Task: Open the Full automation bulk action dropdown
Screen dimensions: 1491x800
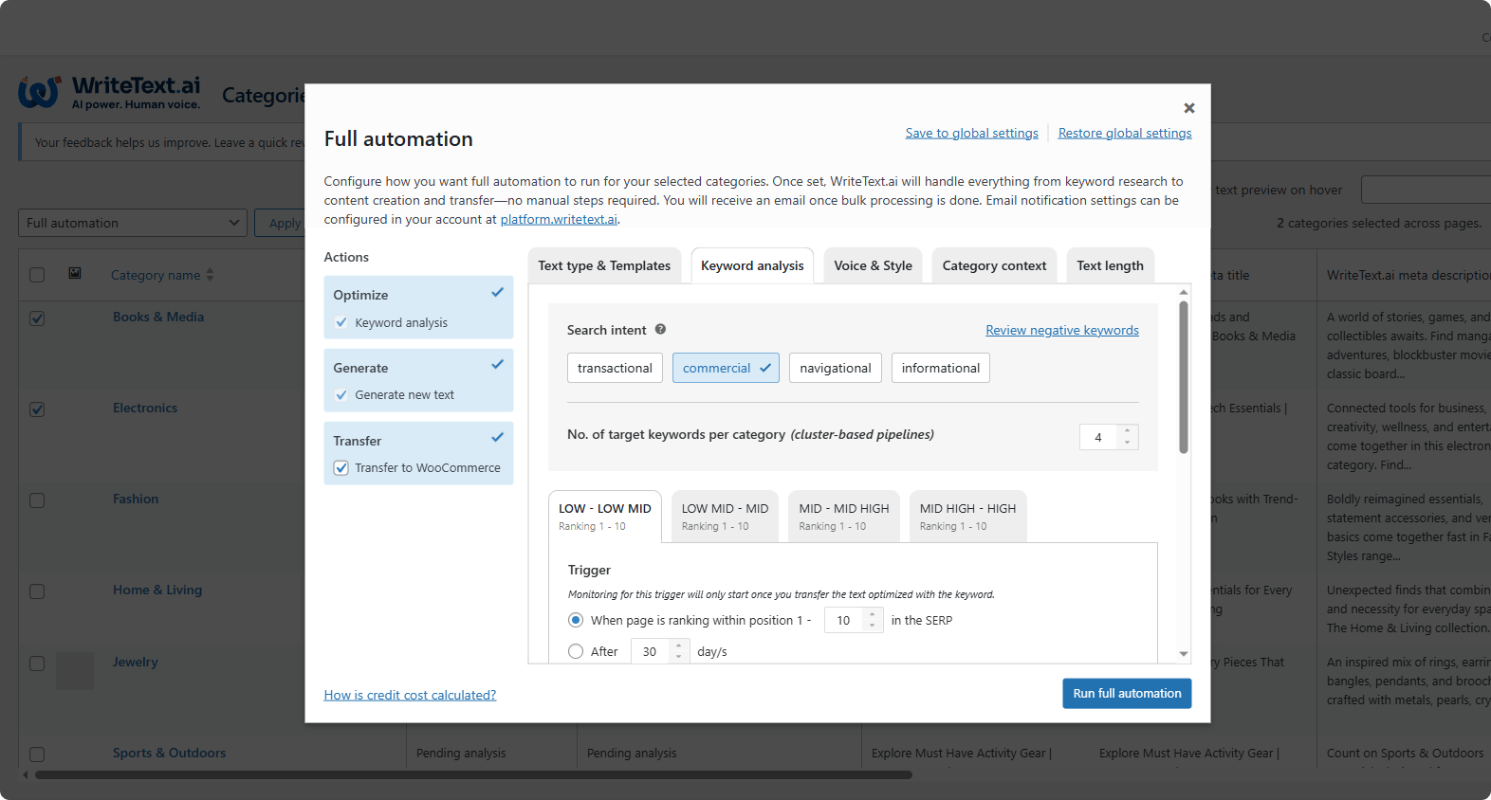Action: tap(133, 223)
